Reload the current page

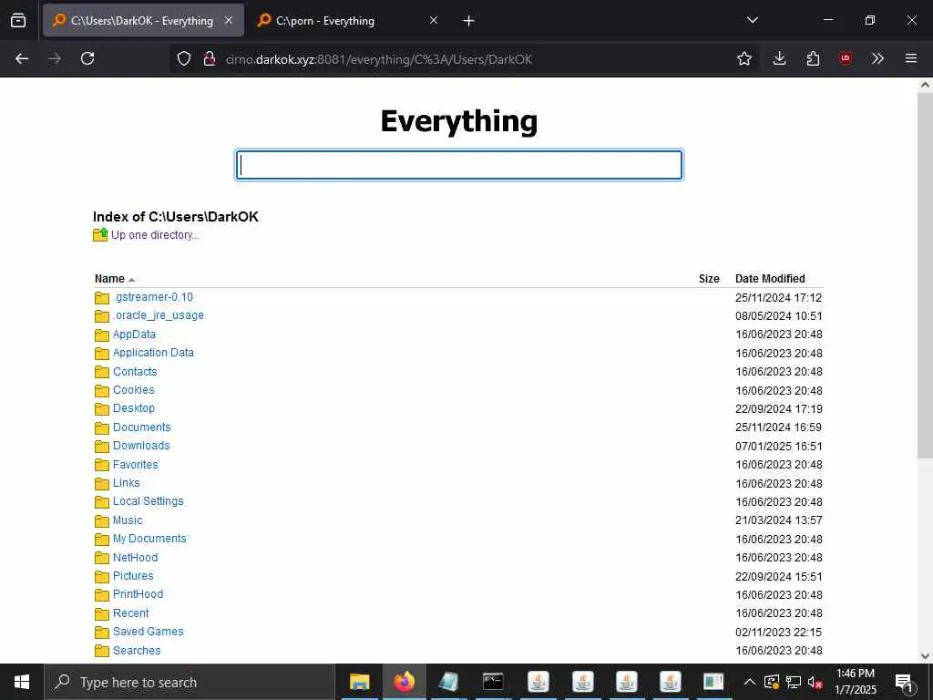[x=87, y=58]
